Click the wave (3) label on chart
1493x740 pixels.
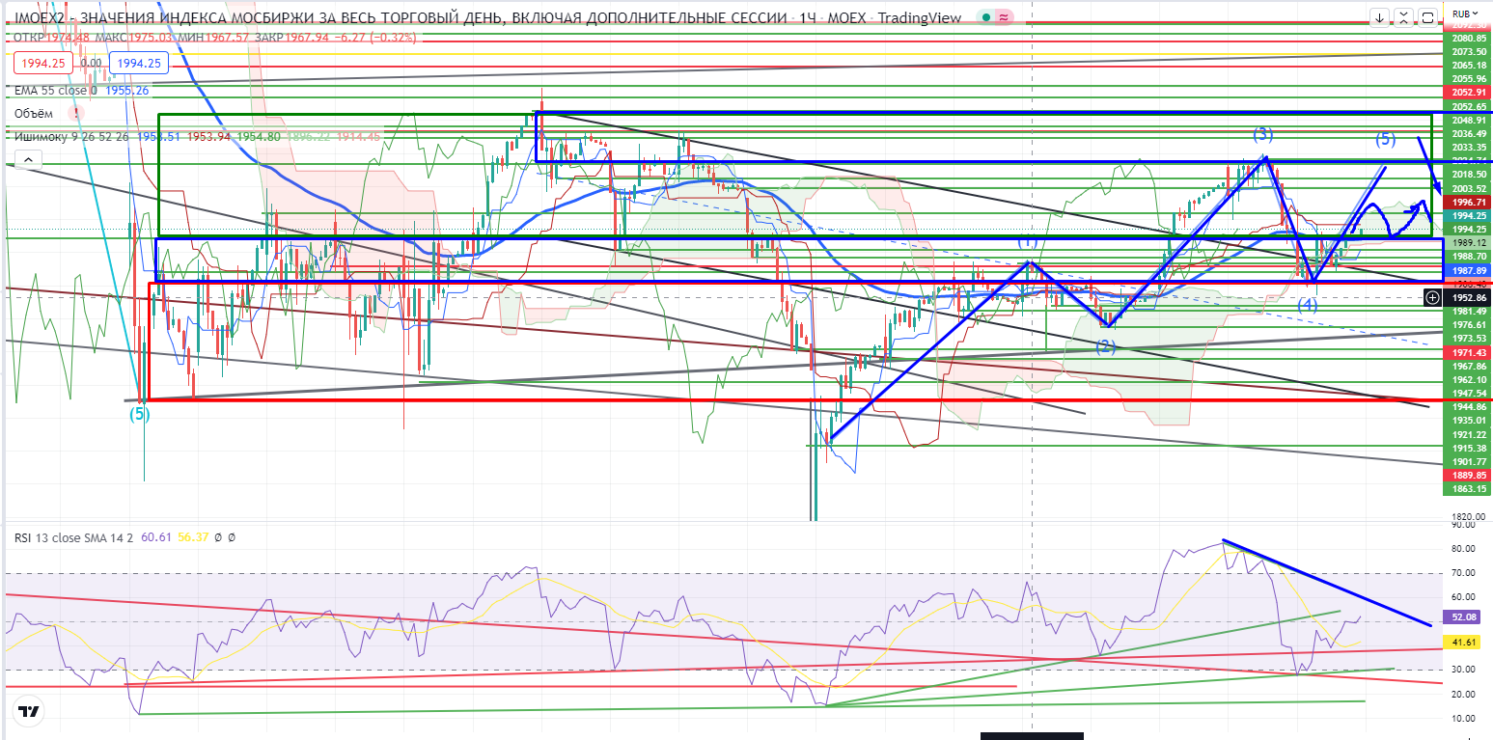[x=1263, y=133]
